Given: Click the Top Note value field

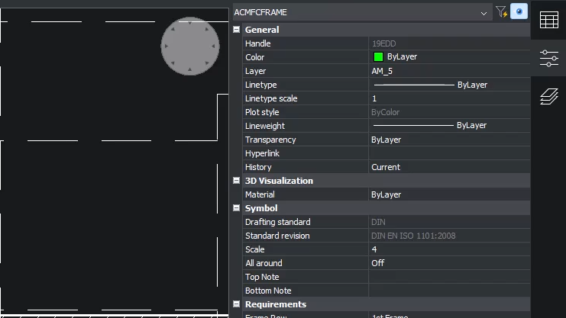Looking at the screenshot, I should (x=448, y=277).
